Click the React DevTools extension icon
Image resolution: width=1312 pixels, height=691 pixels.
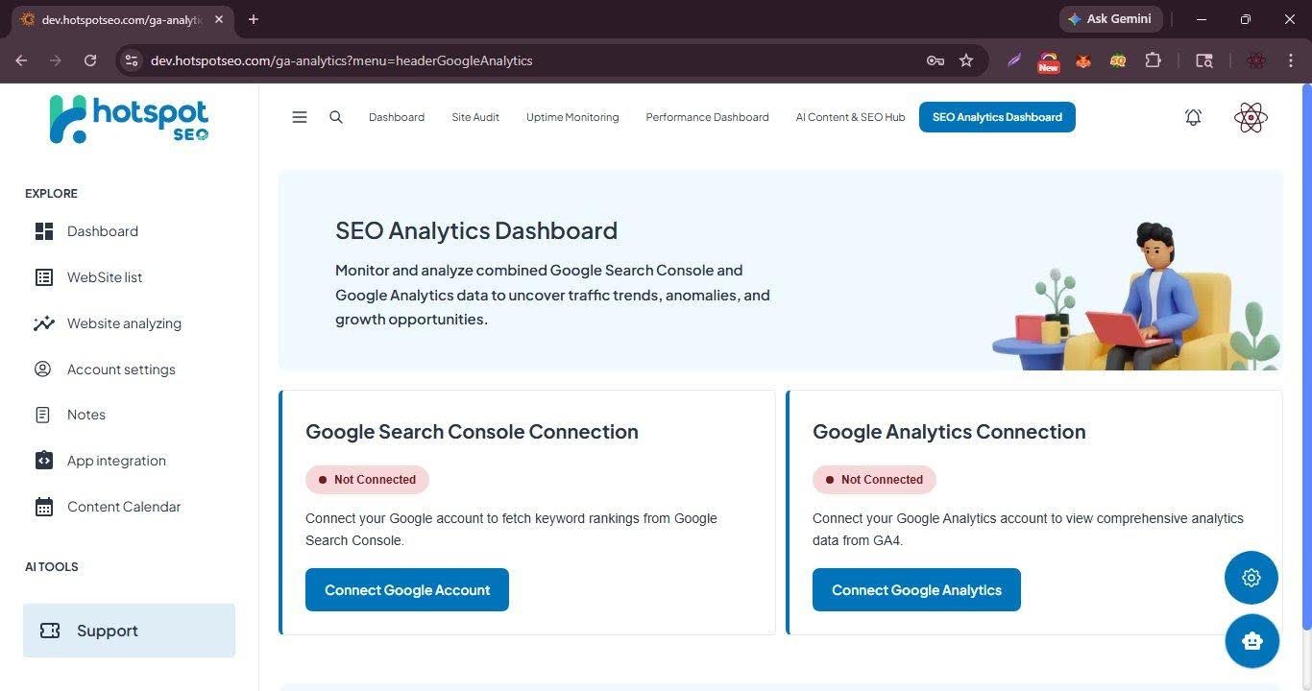pos(1256,60)
